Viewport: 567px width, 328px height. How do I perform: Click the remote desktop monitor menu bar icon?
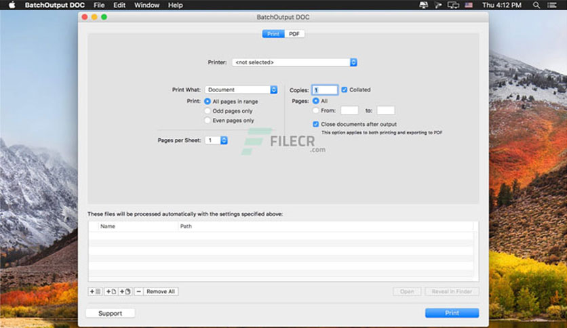point(423,5)
